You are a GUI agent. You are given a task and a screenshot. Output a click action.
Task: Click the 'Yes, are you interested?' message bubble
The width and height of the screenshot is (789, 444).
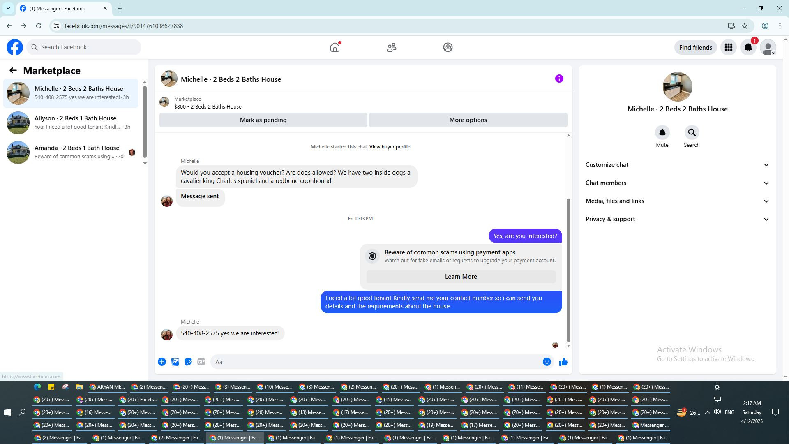[x=525, y=236]
